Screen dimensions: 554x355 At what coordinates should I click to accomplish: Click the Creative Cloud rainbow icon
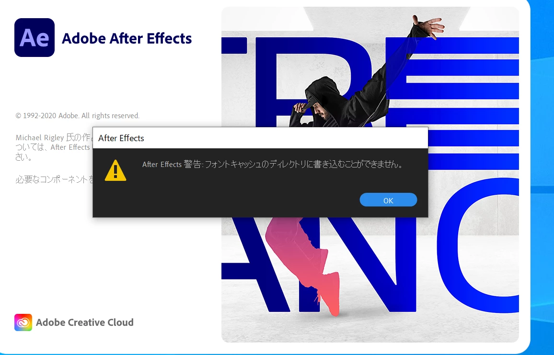click(23, 322)
